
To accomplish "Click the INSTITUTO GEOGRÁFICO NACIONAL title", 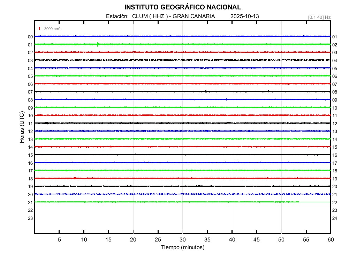I will (183, 7).
